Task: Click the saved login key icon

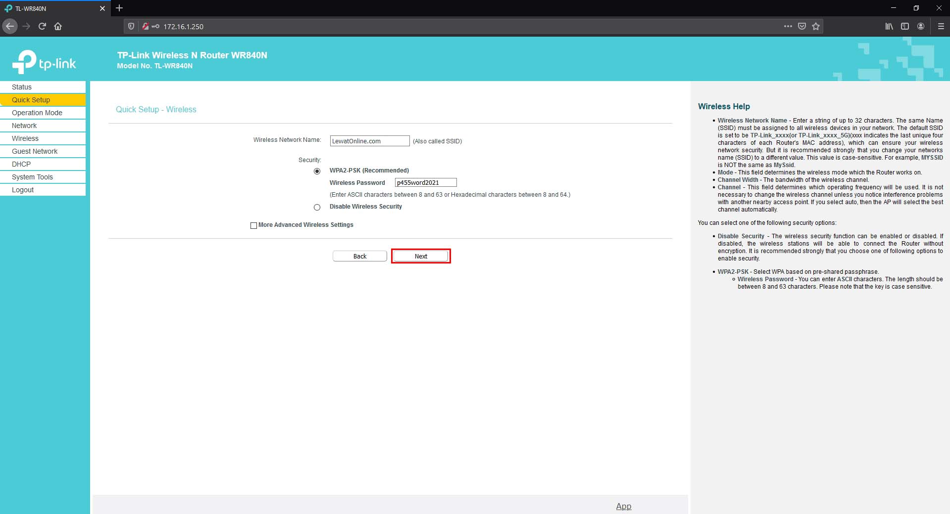Action: pos(155,26)
